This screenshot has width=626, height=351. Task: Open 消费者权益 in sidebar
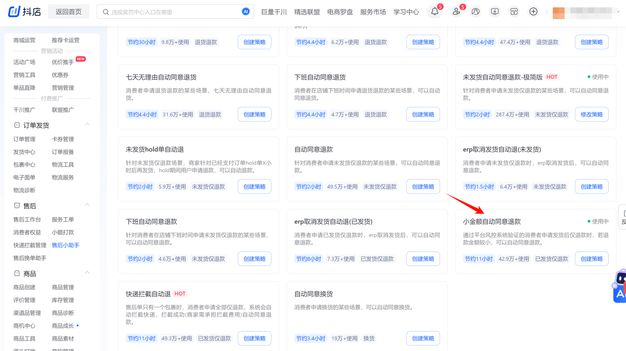27,232
